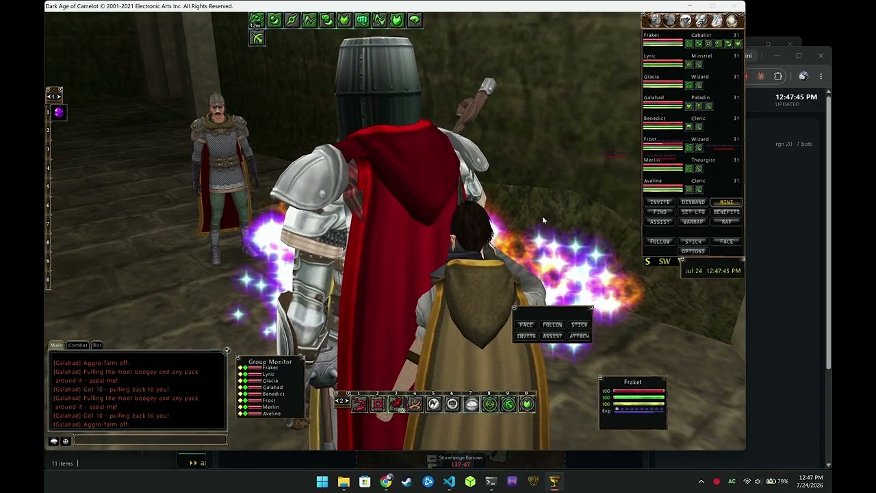Viewport: 876px width, 493px height.
Task: Click Fraket's health bar in target window
Action: pos(639,391)
